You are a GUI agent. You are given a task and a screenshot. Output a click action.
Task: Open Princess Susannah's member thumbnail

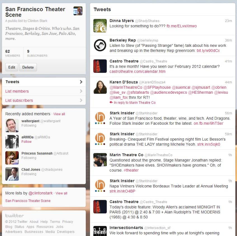pyautogui.click(x=12, y=158)
